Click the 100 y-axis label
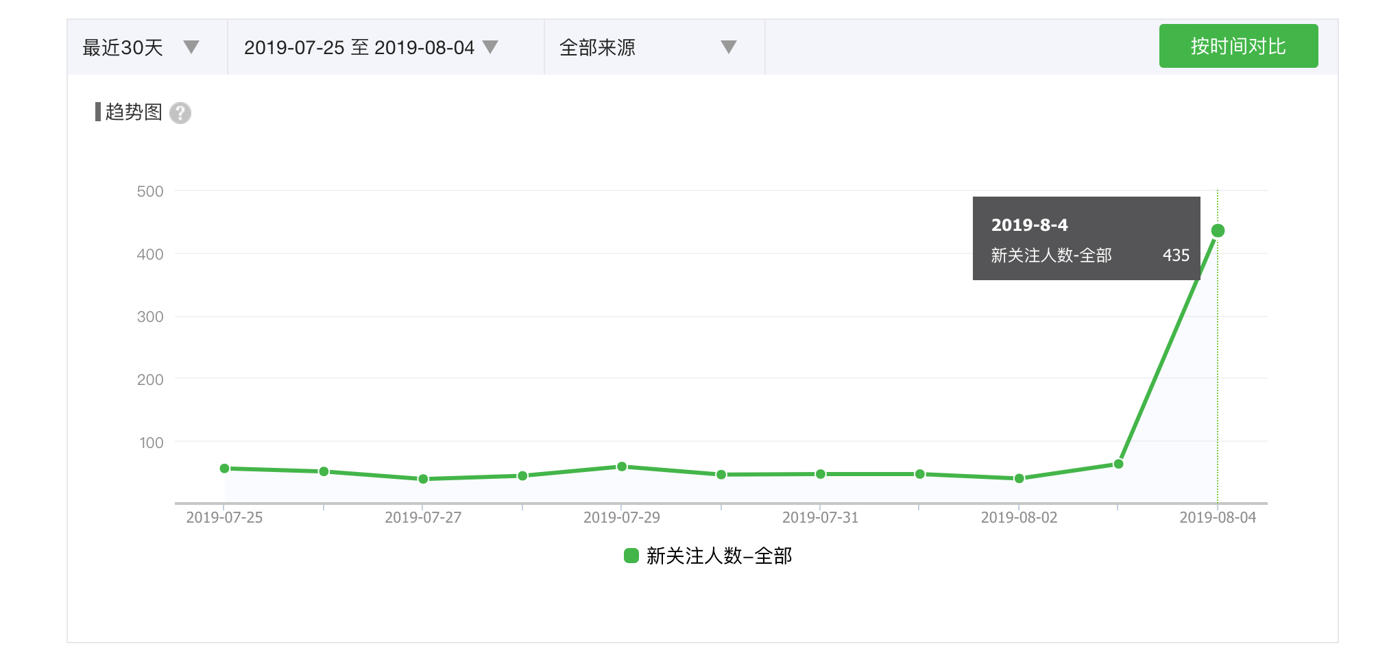 click(152, 443)
